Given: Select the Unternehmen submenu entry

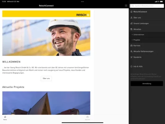Looking at the screenshot, I should point(147,35).
